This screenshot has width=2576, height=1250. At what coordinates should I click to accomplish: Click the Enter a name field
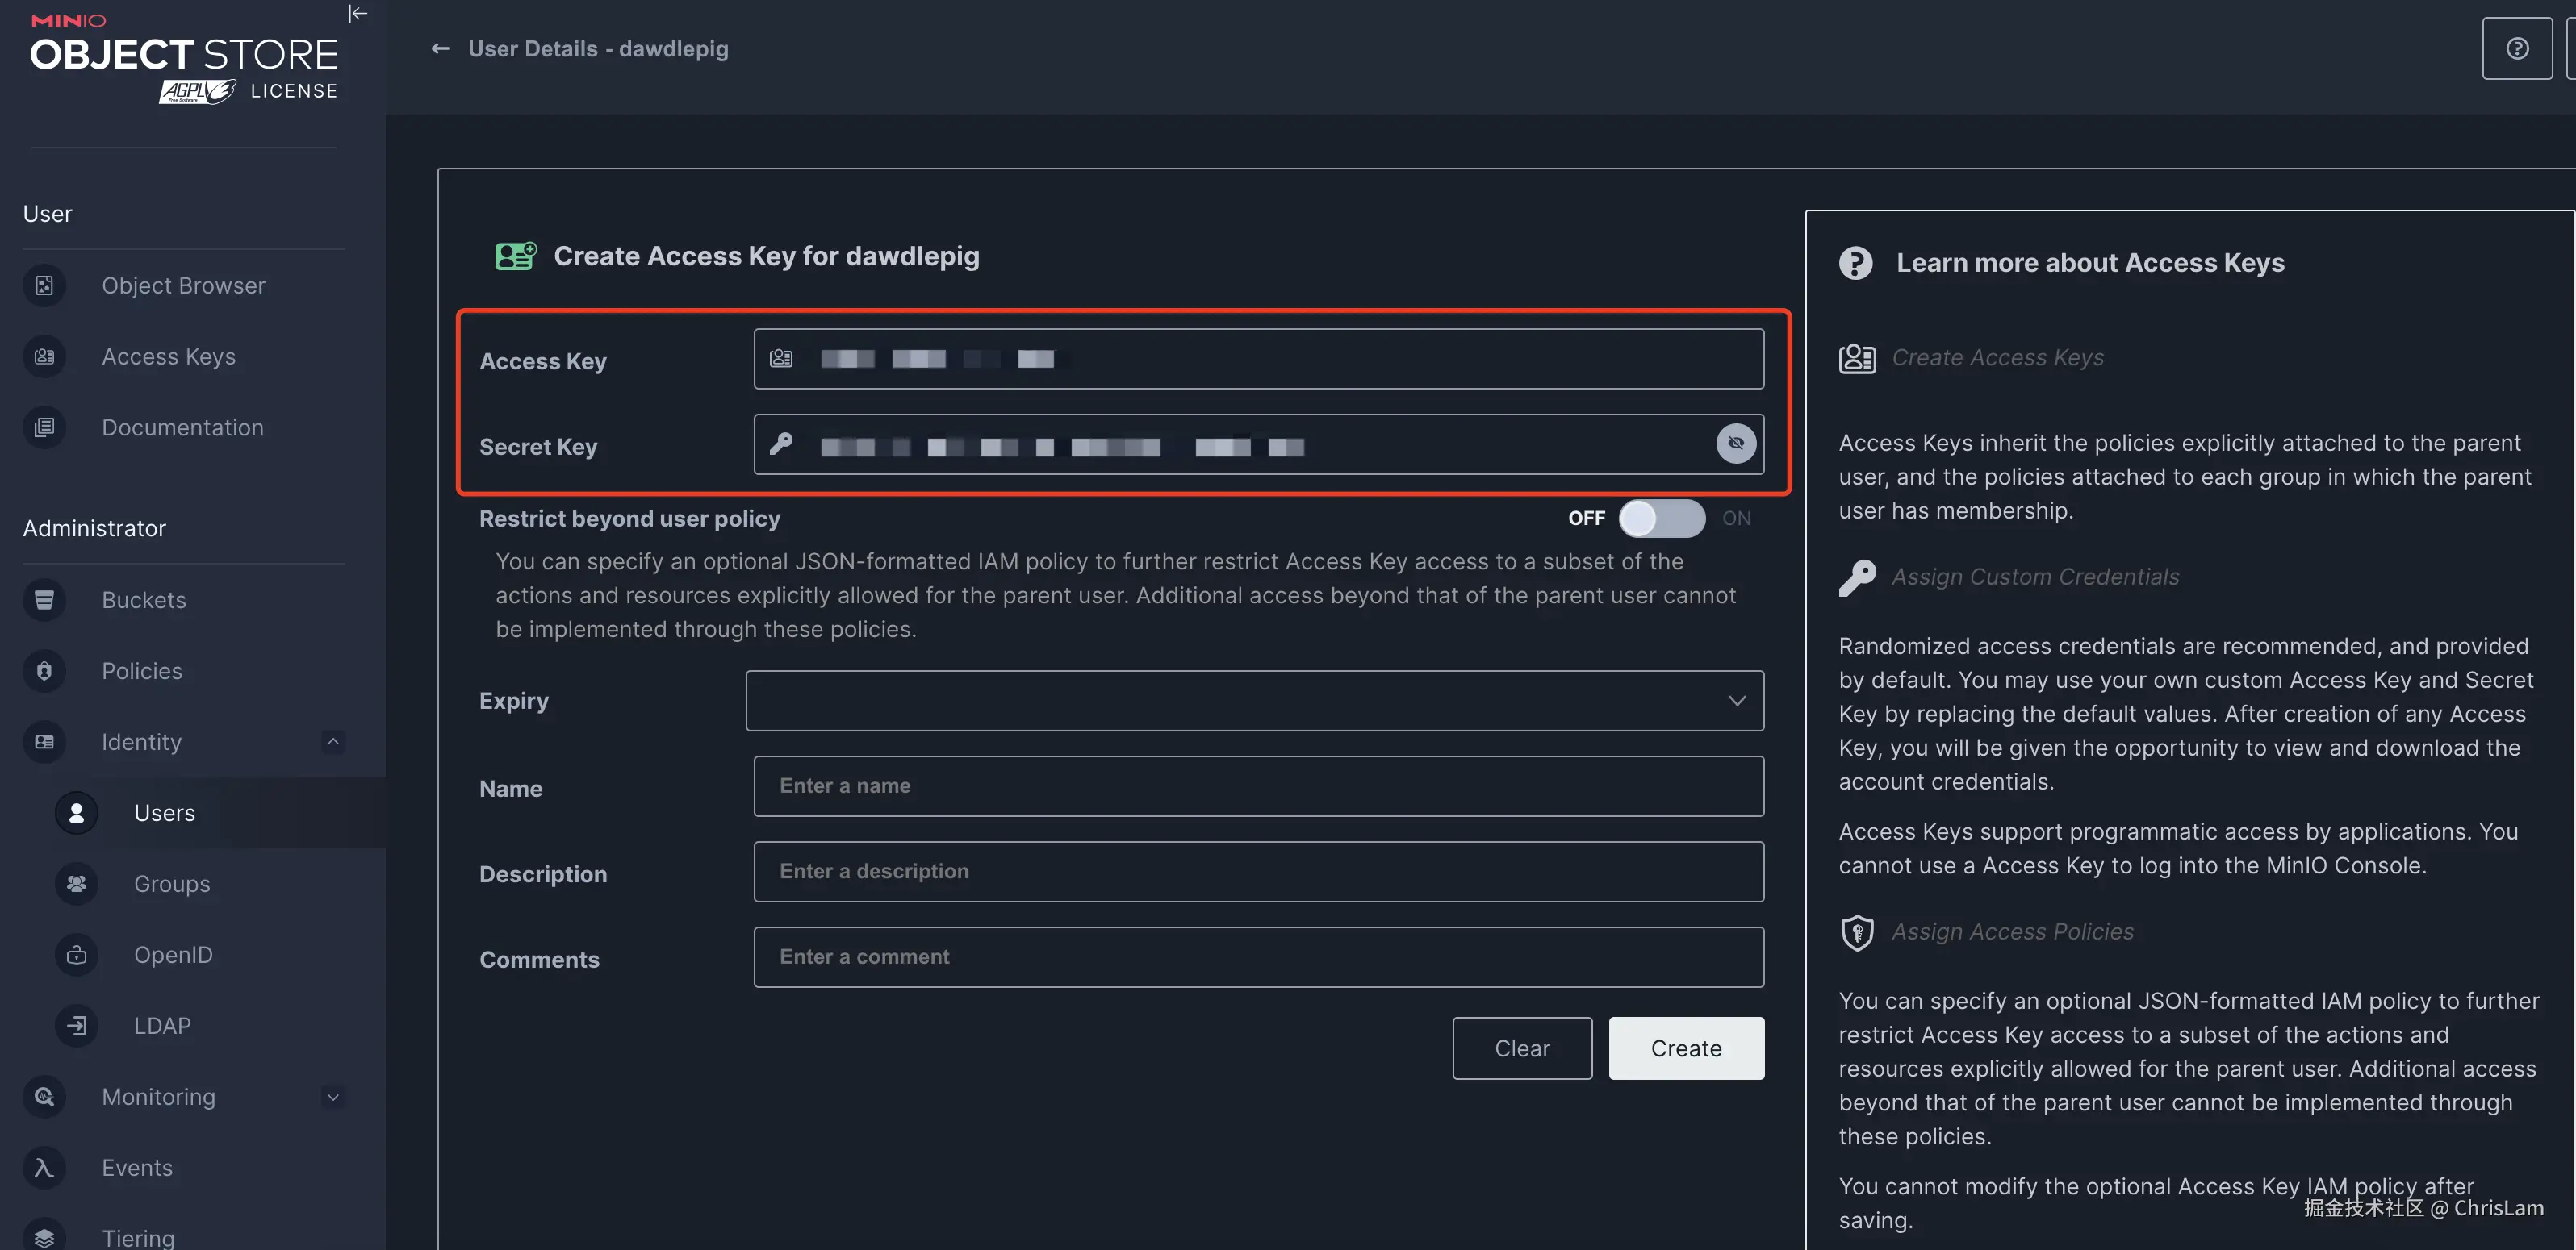pos(1258,785)
